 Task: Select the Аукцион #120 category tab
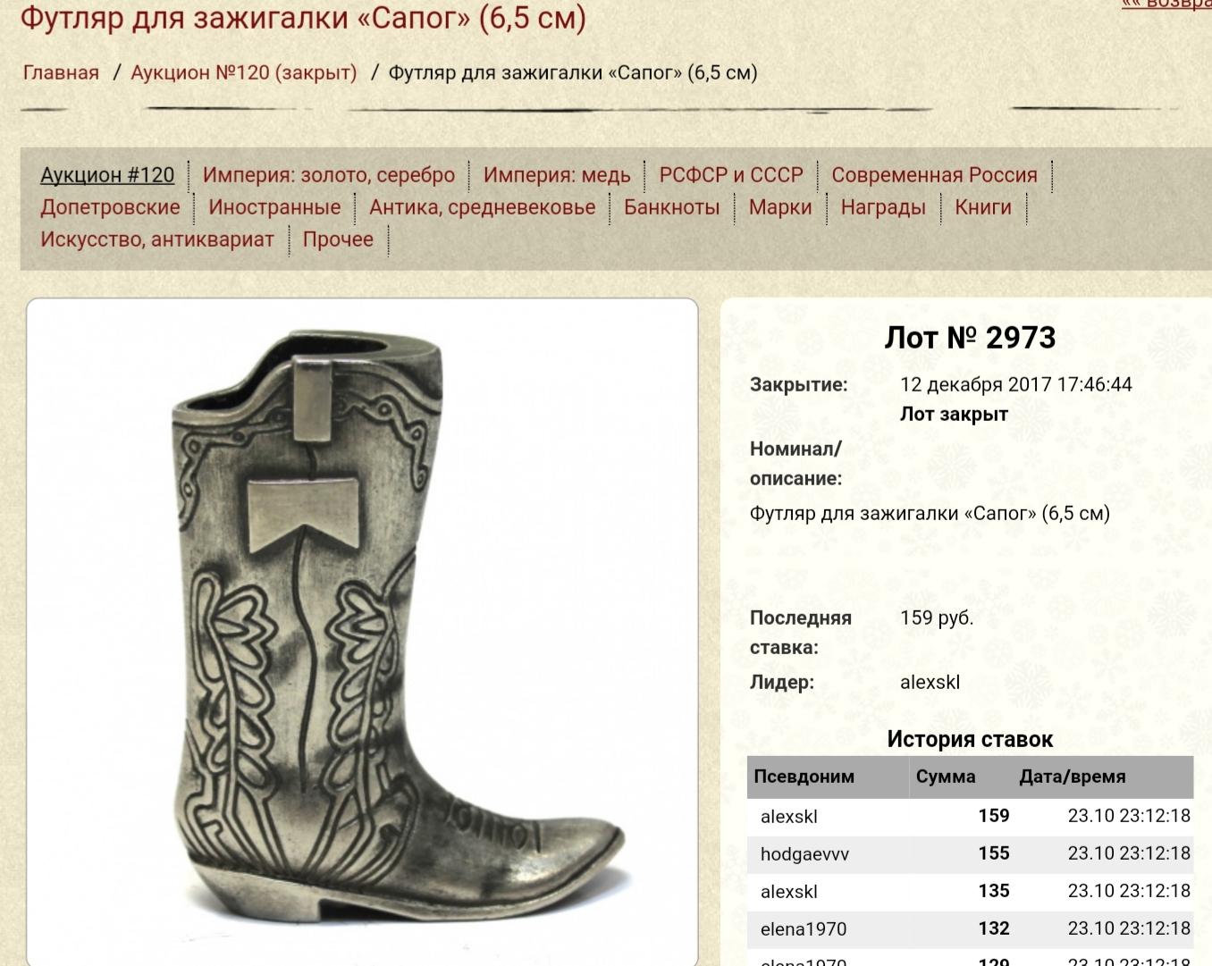107,175
